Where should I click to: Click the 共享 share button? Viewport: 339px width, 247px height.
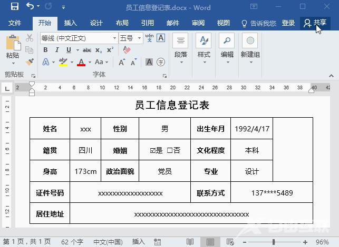315,23
